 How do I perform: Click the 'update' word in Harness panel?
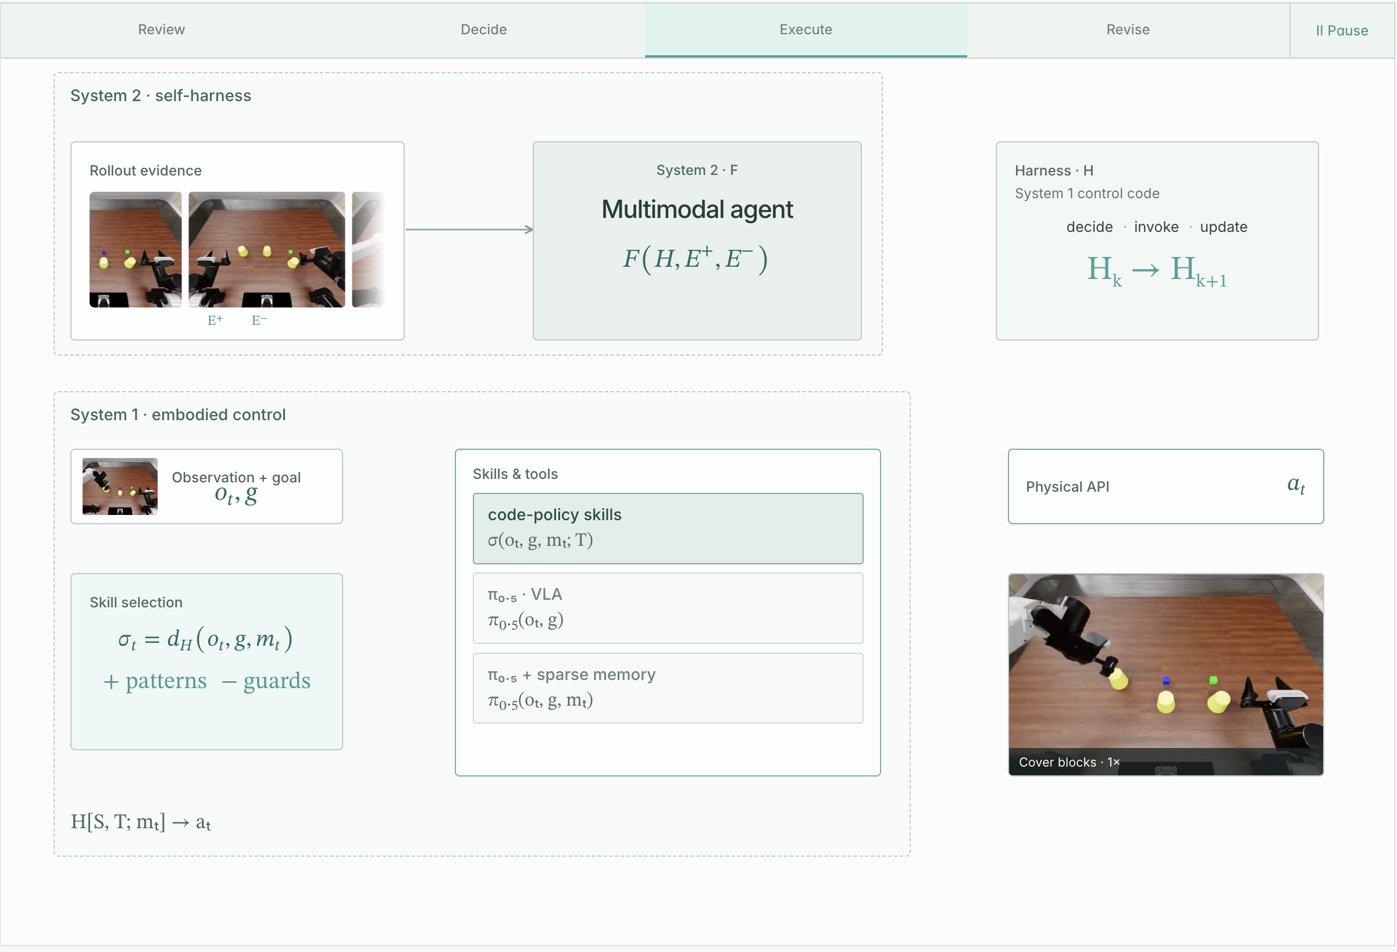[1223, 227]
